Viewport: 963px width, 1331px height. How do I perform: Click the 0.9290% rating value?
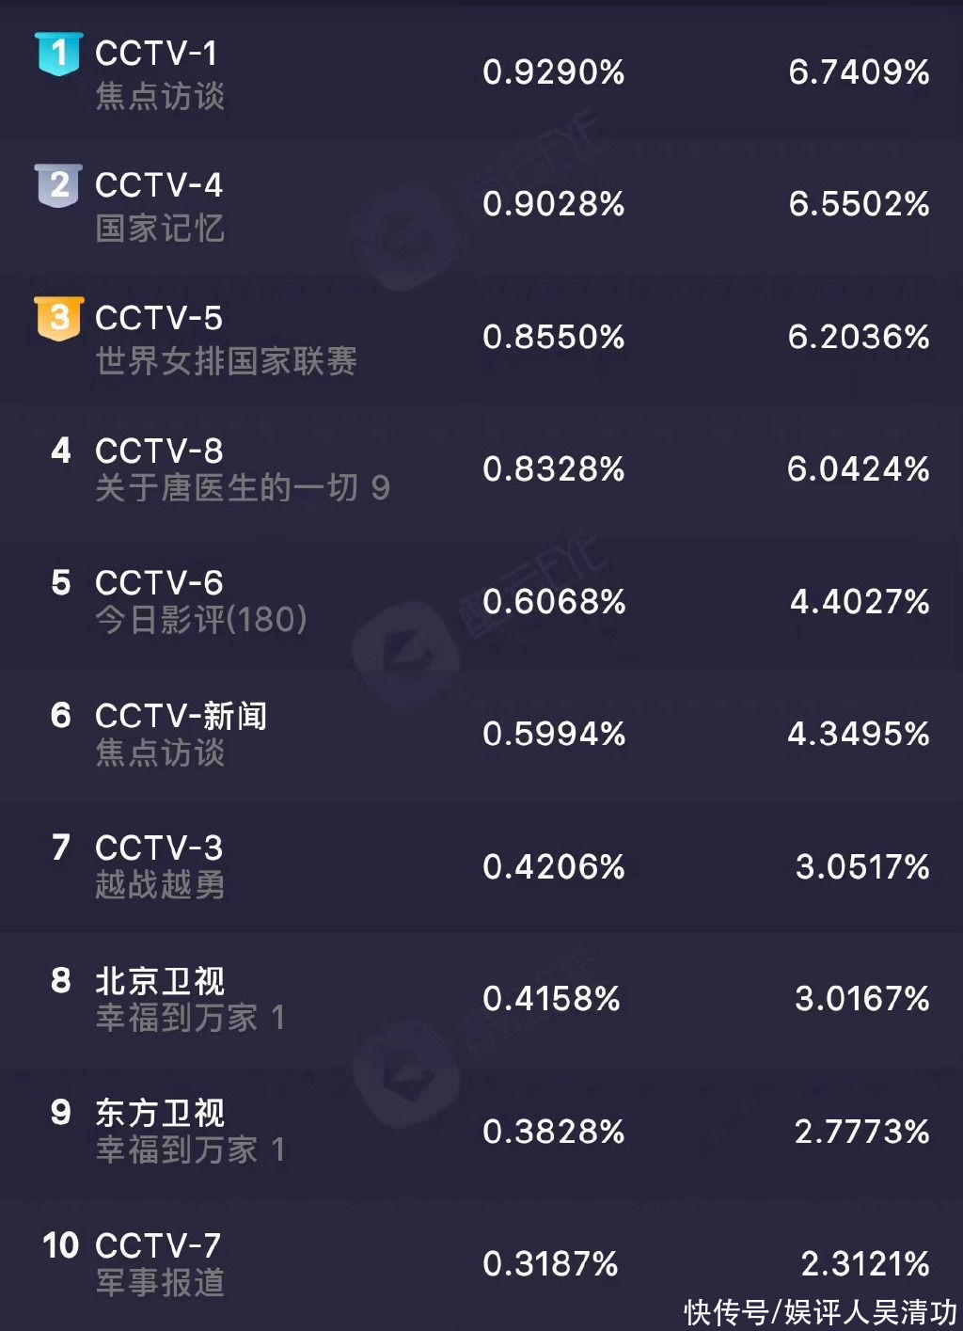554,72
